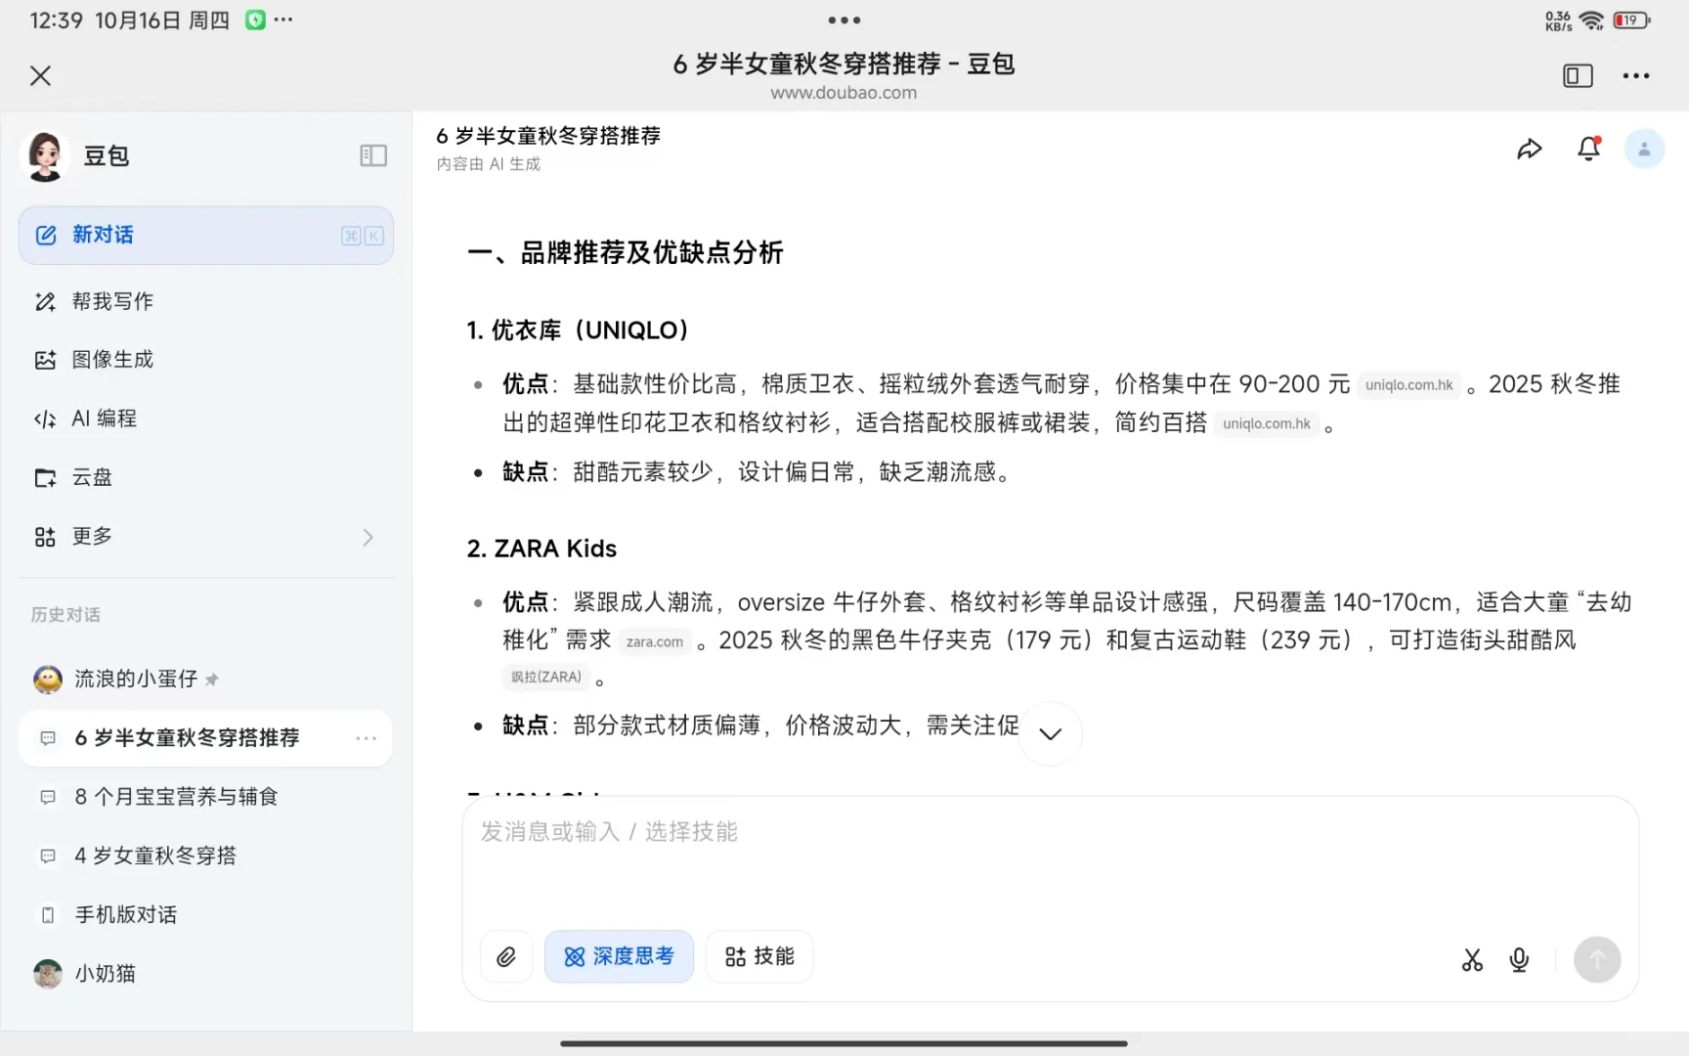This screenshot has height=1056, width=1689.
Task: Open the 4 岁女童秋冬穿搭 chat
Action: [206, 856]
